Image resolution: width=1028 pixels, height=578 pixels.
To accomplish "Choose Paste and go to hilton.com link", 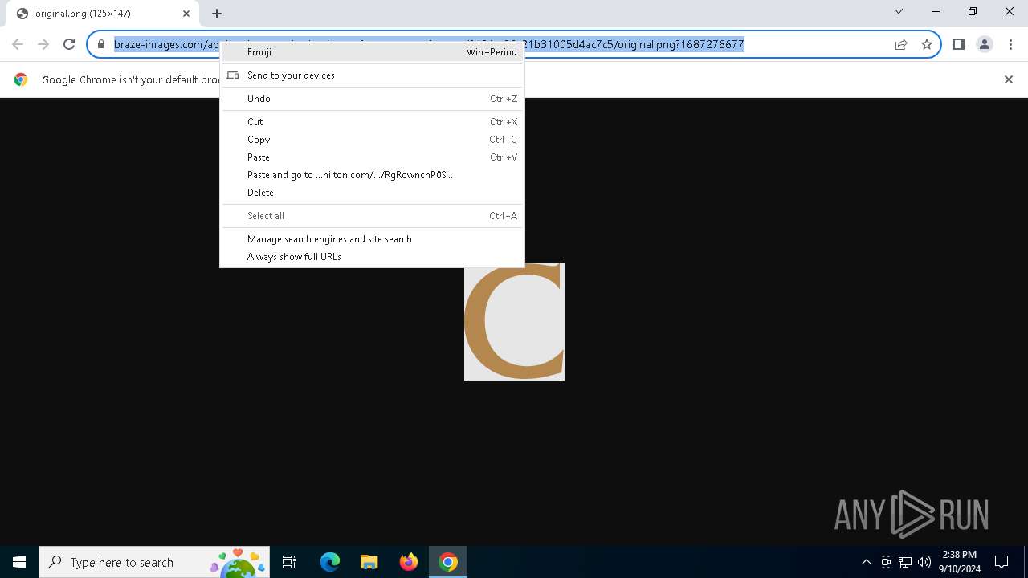I will click(372, 175).
